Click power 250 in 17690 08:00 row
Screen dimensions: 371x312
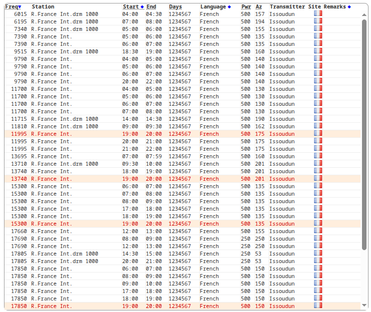(x=246, y=239)
